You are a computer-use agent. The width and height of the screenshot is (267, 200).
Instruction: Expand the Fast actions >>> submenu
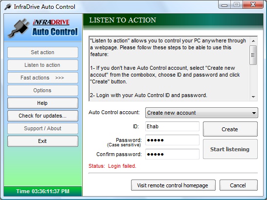(x=43, y=78)
